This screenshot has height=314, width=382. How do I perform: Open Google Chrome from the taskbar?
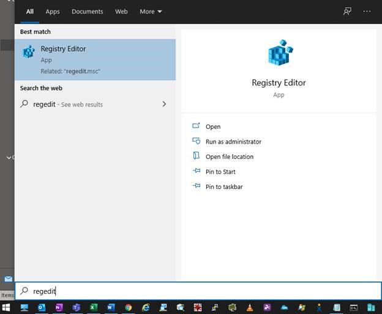[129, 308]
